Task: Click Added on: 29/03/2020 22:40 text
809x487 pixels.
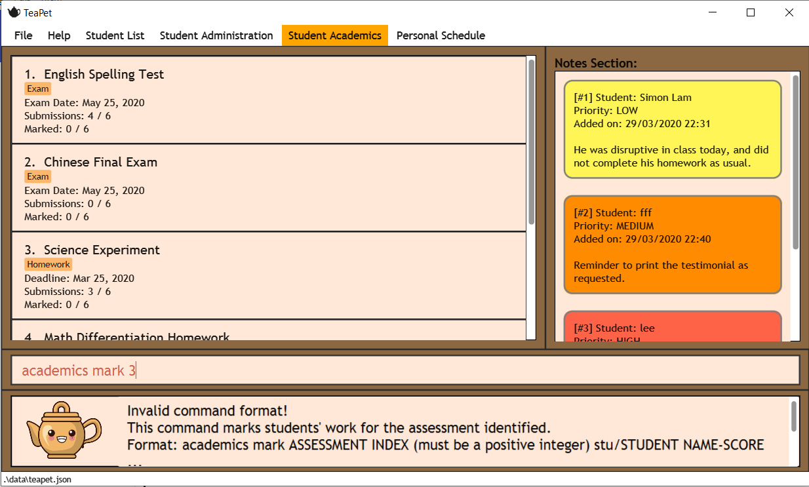Action: (x=642, y=239)
